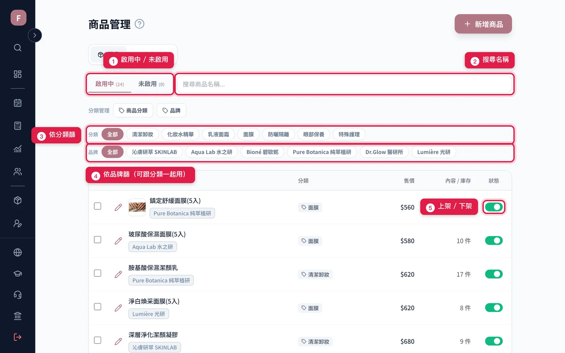
Task: Focus the 搜尋商品名稱 search field
Action: (x=344, y=84)
